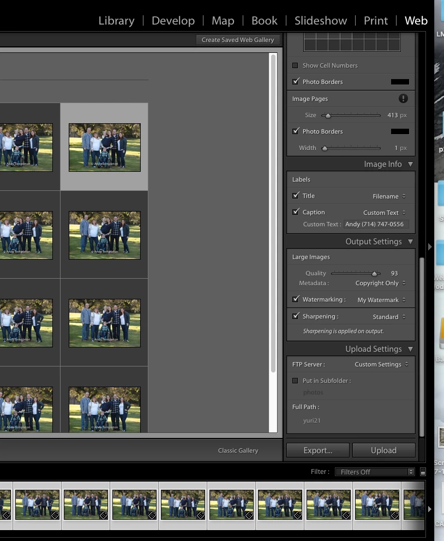Click Create Saved Web Gallery button
Screen dimensions: 444x541
click(238, 40)
